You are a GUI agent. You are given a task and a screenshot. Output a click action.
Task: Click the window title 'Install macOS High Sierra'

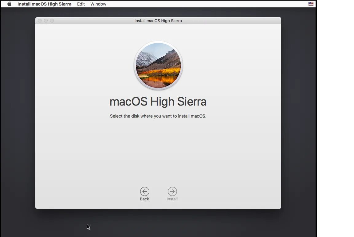(158, 21)
